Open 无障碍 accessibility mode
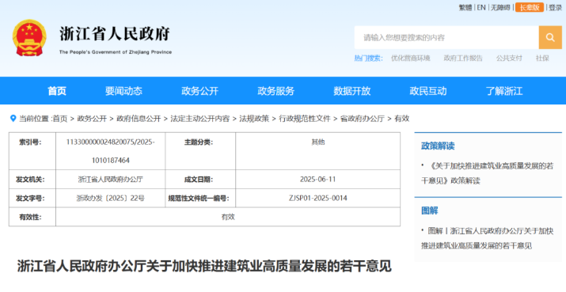566x292 pixels. (x=500, y=8)
